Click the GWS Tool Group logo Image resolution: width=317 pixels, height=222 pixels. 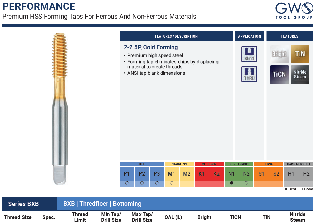click(x=294, y=11)
